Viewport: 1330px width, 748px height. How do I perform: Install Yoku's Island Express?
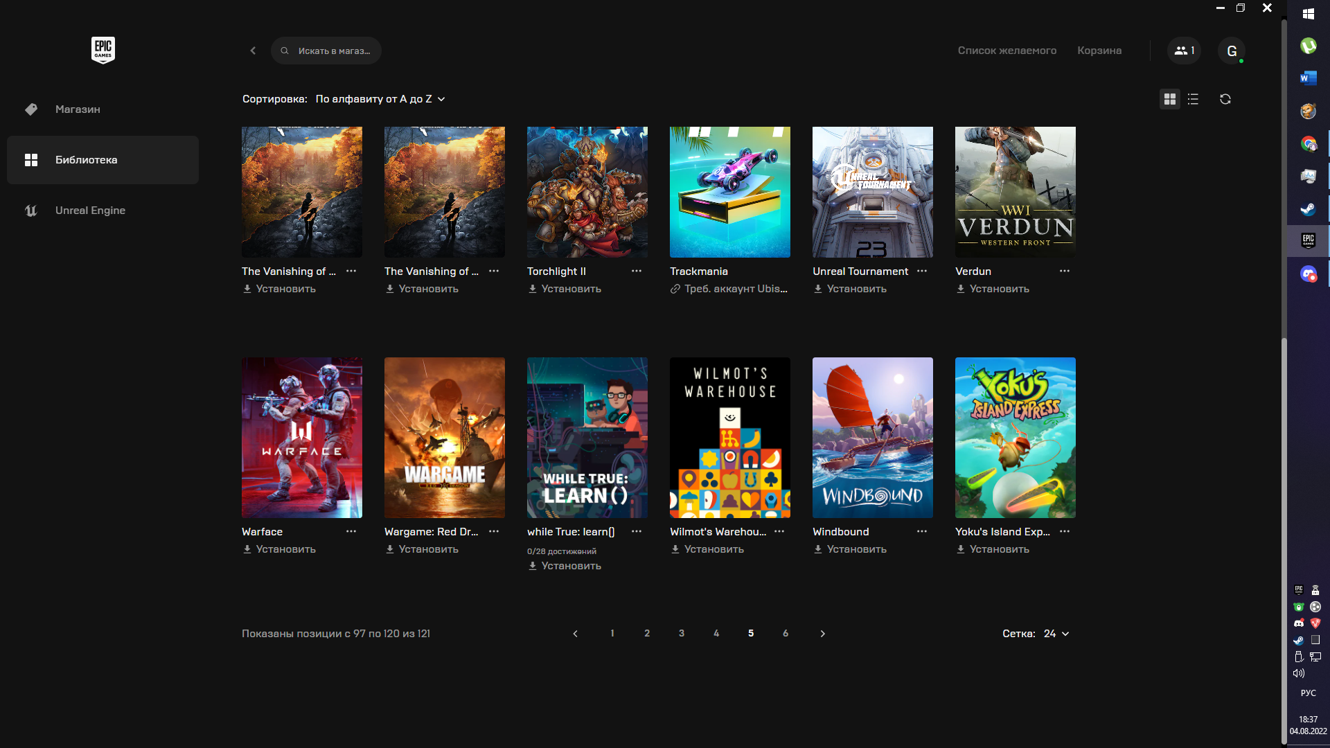tap(993, 549)
